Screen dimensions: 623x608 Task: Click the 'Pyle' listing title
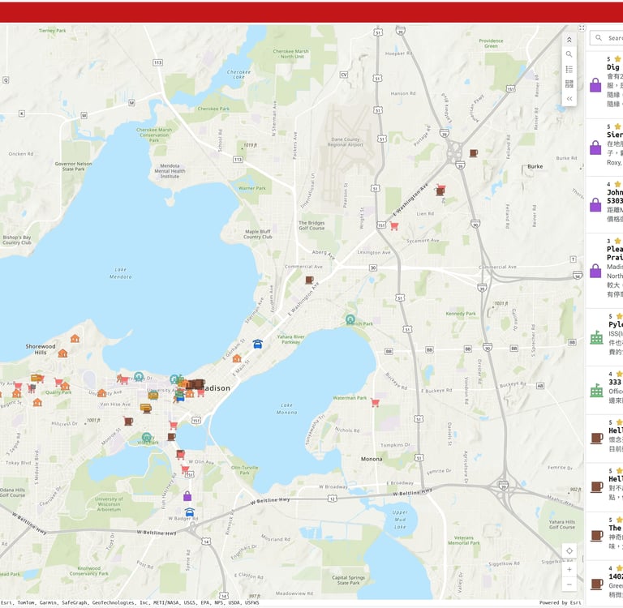click(x=615, y=324)
